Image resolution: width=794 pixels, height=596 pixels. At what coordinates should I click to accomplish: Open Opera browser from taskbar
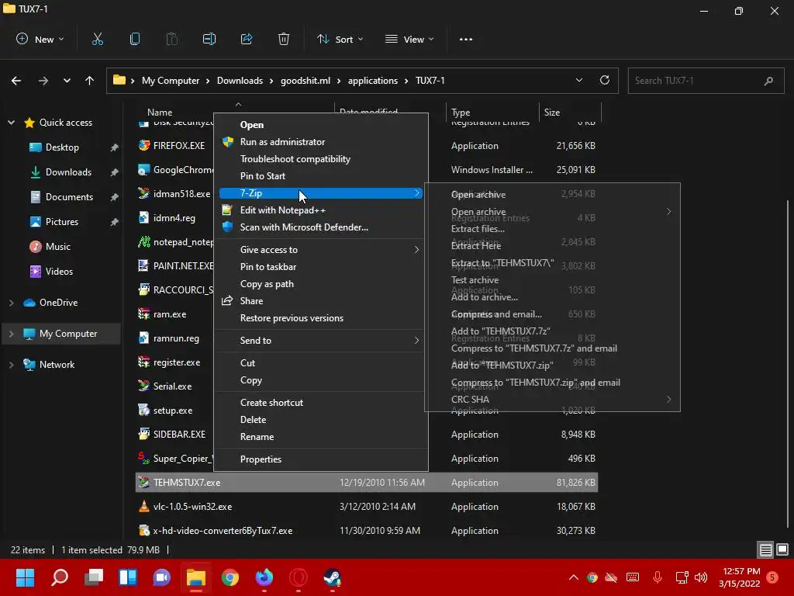(299, 577)
